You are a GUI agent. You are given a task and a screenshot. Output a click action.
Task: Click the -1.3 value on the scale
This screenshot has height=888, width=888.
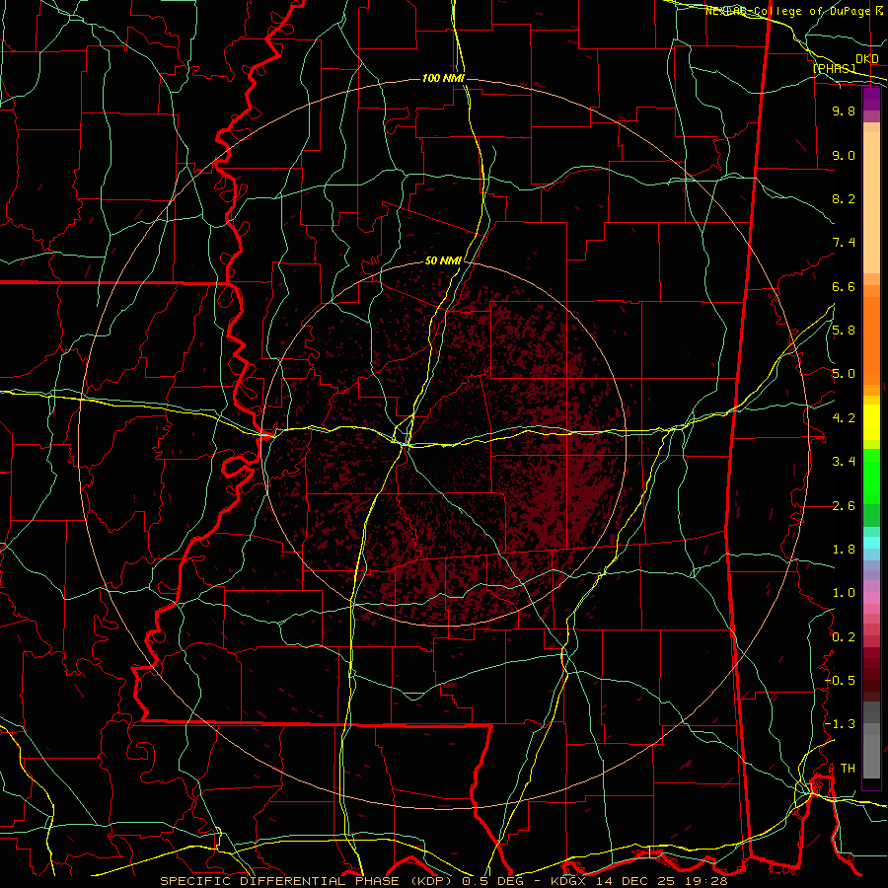tap(840, 724)
